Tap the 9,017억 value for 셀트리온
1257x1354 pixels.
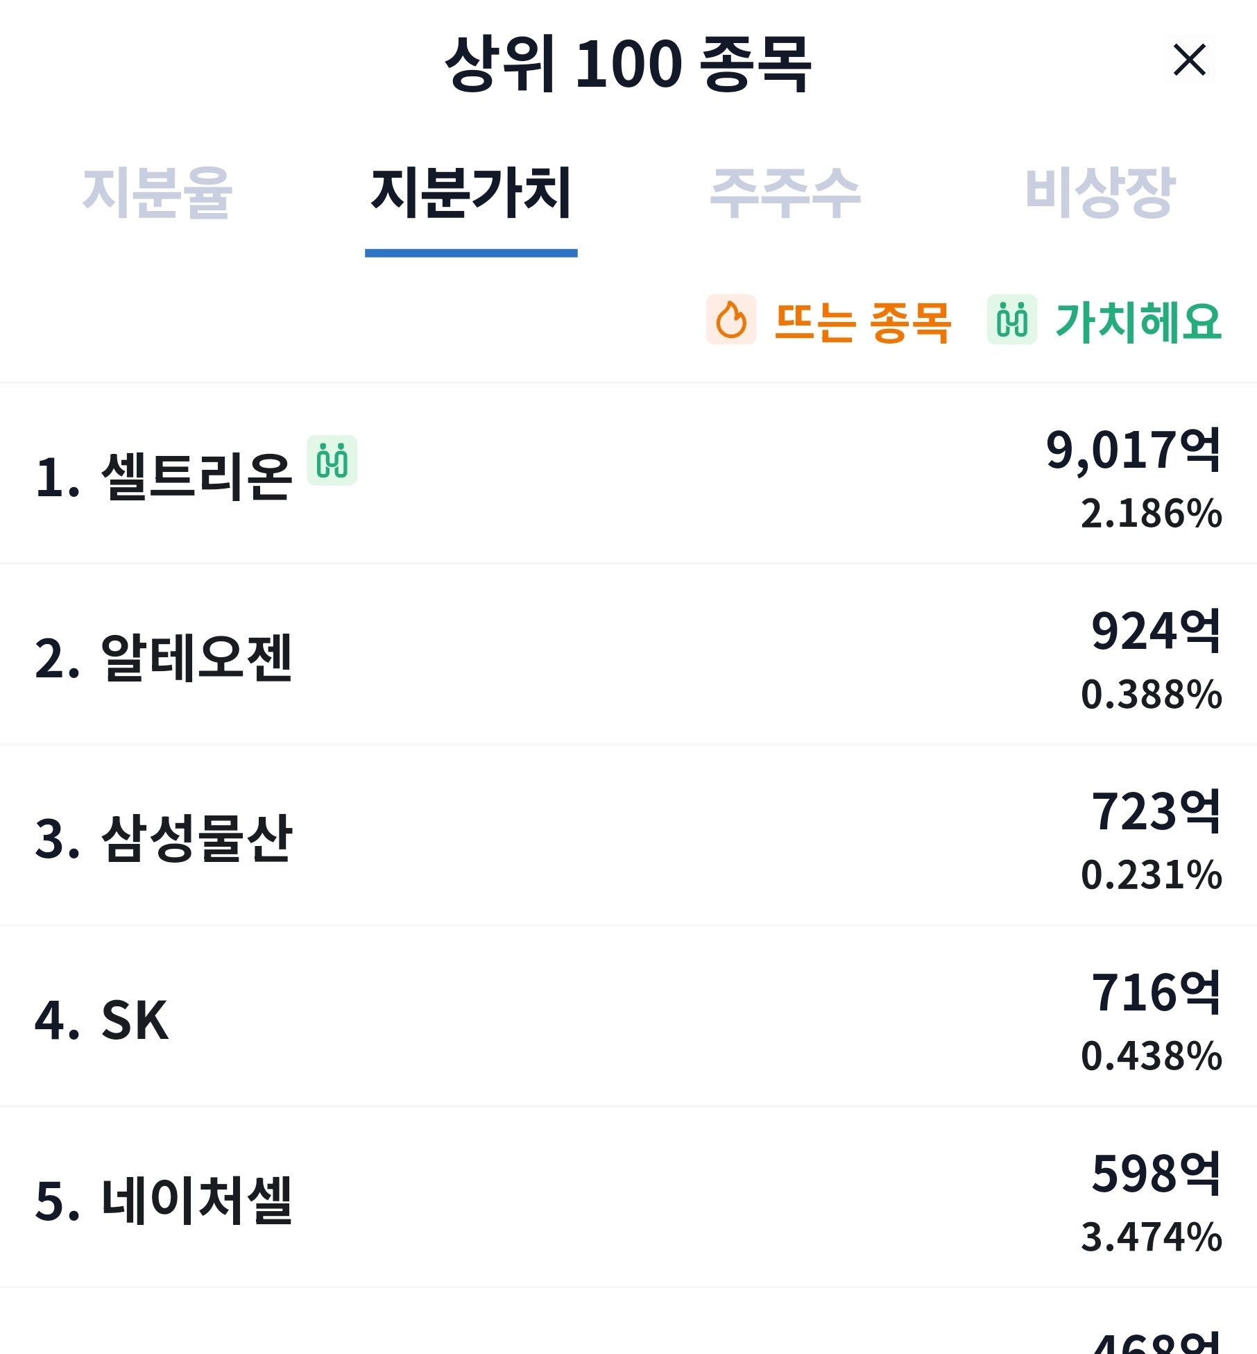[1134, 451]
